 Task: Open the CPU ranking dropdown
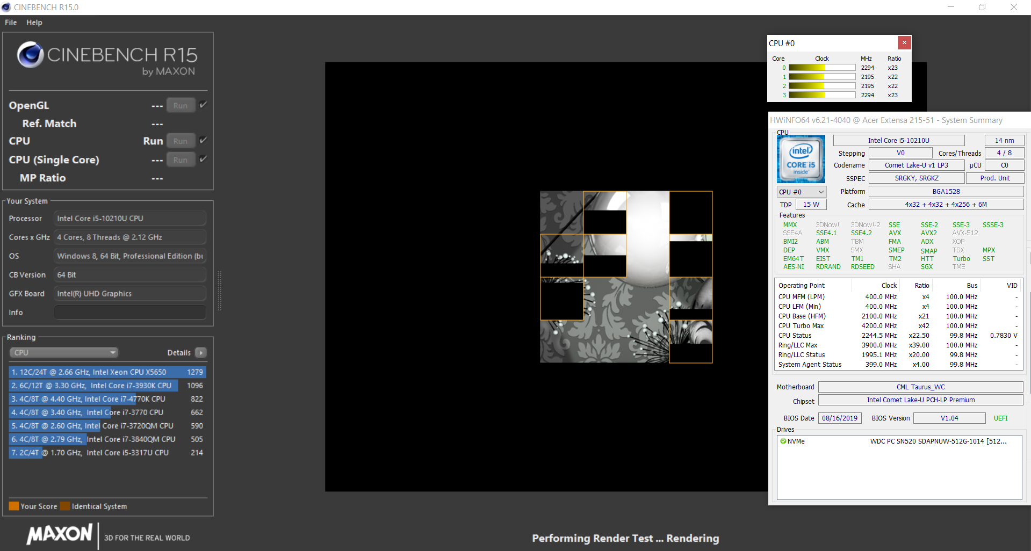click(64, 353)
